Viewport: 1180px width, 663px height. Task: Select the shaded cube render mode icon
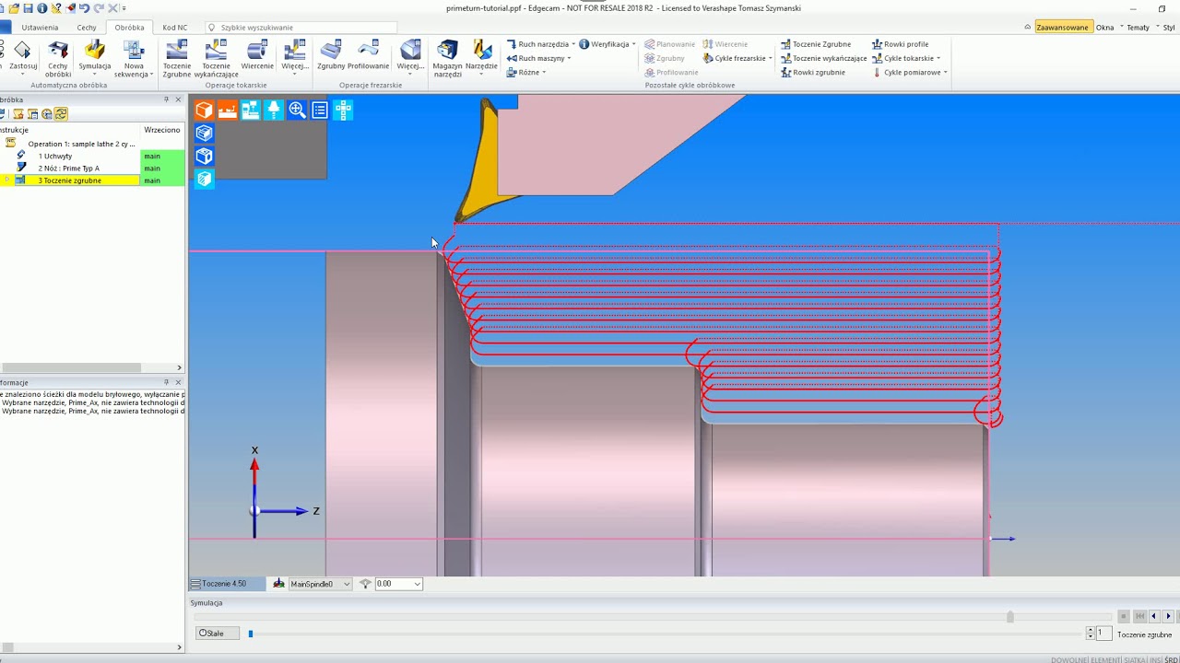[204, 180]
